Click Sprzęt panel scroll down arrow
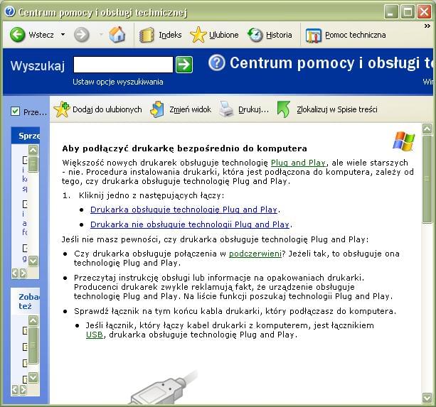This screenshot has height=407, width=436. pyautogui.click(x=33, y=261)
